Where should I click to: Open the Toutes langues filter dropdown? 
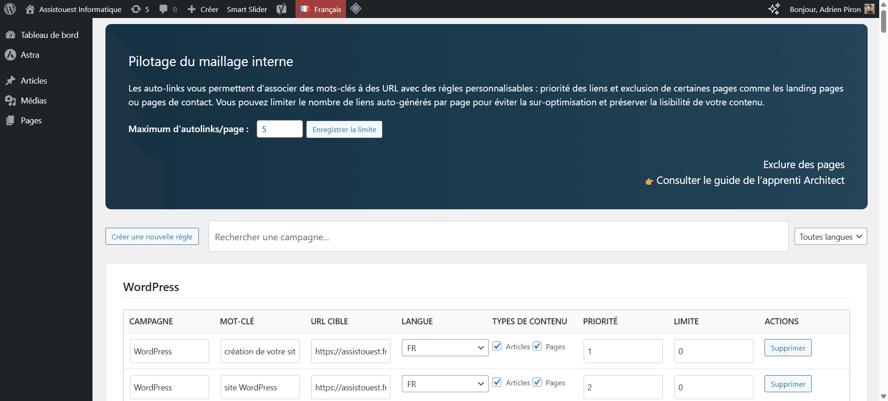click(831, 237)
